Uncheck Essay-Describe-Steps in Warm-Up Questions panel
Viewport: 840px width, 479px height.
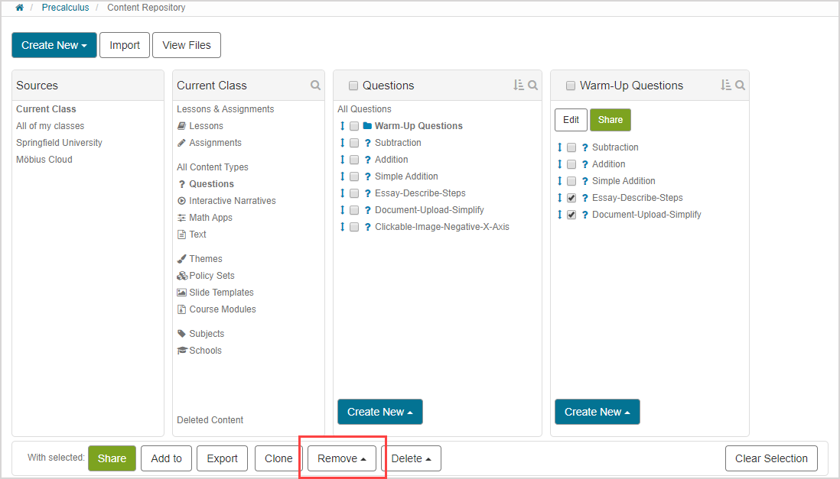pyautogui.click(x=571, y=198)
